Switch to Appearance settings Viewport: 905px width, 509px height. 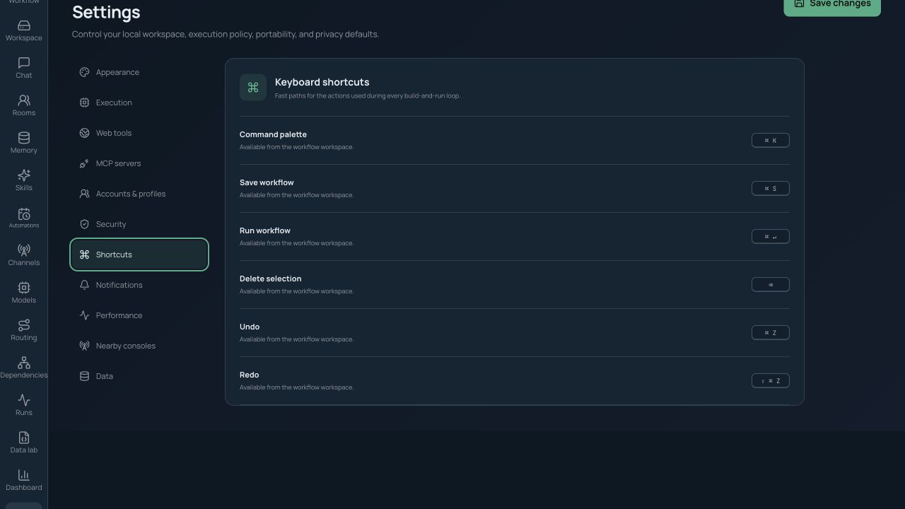(x=139, y=72)
